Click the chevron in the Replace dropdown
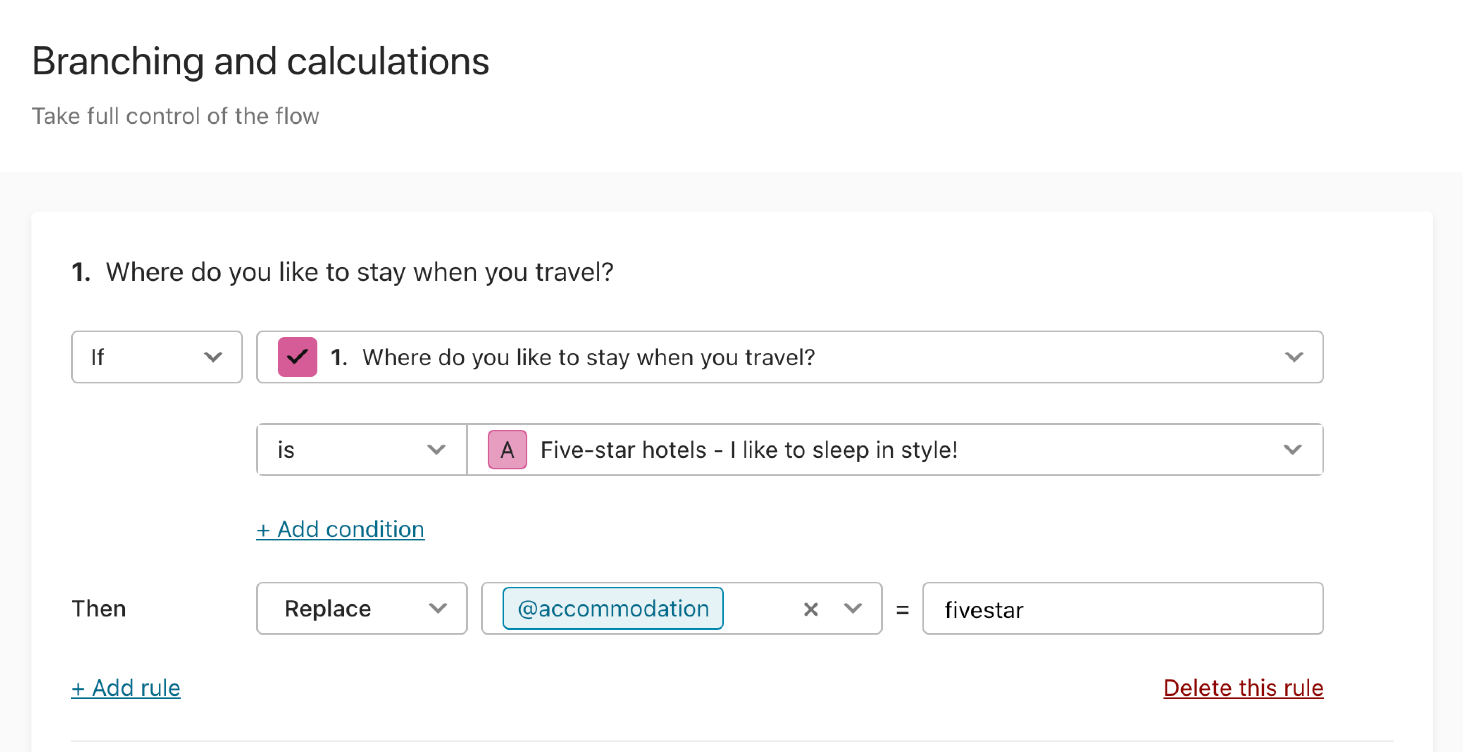Image resolution: width=1463 pixels, height=752 pixels. pos(438,609)
